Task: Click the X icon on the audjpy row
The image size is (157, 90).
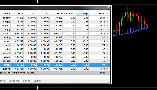Action: pos(107,29)
